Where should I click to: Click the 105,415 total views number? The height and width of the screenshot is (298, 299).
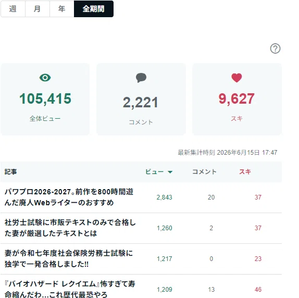click(45, 99)
